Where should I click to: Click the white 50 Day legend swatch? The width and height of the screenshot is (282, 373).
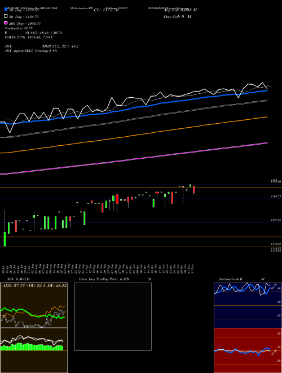(6, 16)
